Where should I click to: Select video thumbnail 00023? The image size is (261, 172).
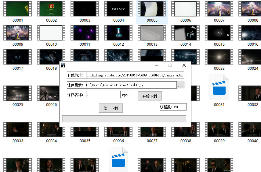click(219, 57)
